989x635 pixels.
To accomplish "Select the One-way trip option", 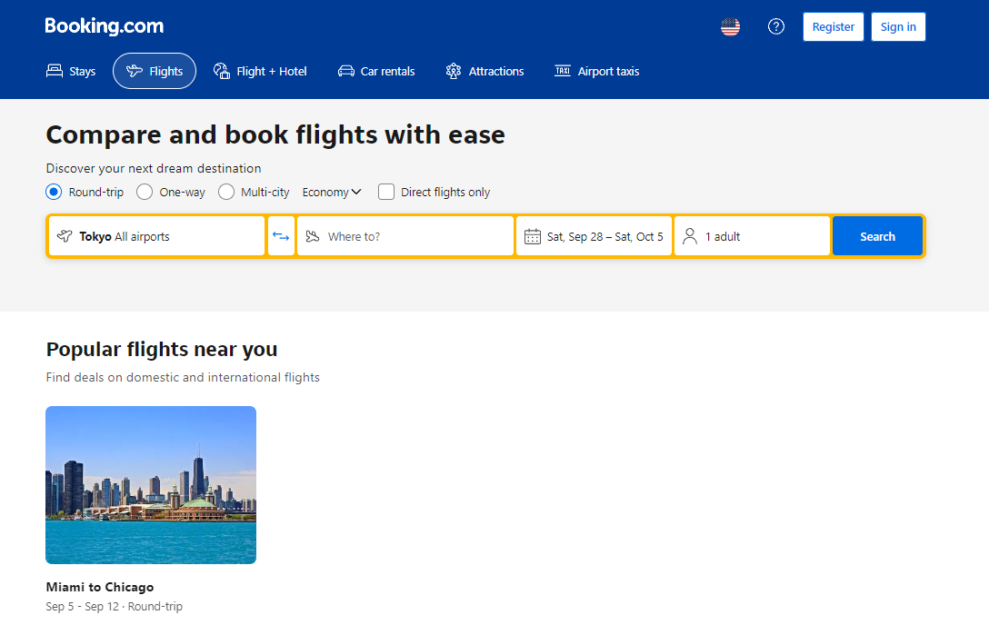I will point(144,192).
